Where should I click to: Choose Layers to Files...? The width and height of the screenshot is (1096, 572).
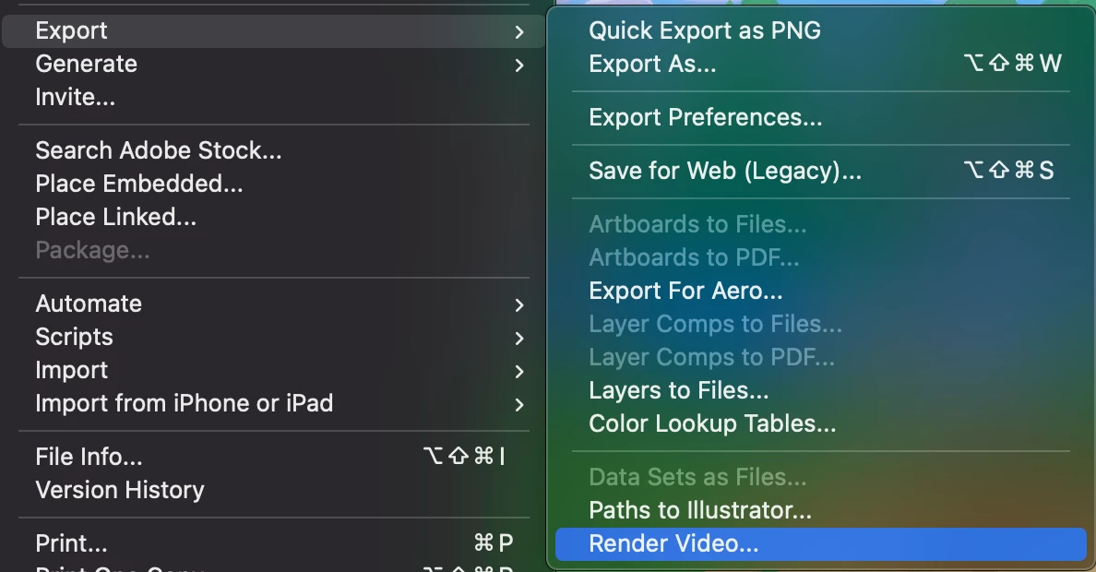[820, 390]
